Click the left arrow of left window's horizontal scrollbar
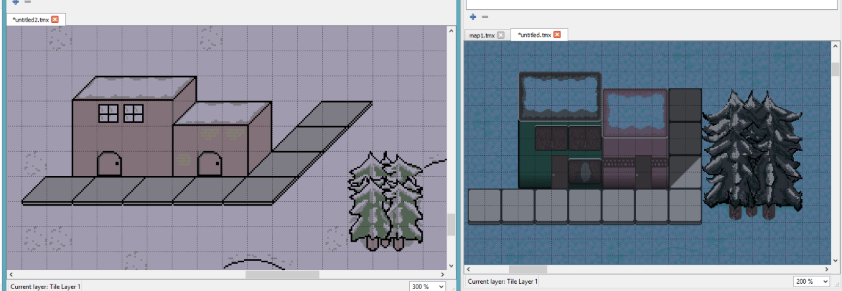842x291 pixels. (11, 275)
